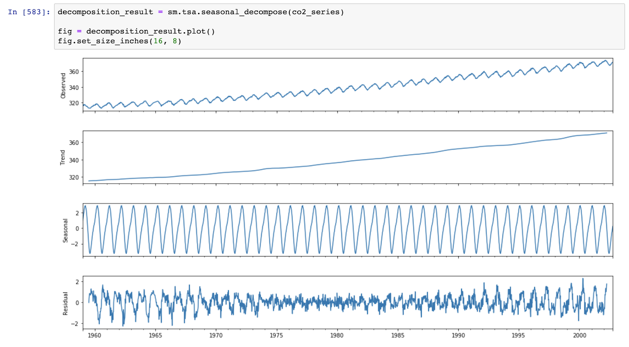Image resolution: width=629 pixels, height=347 pixels.
Task: Click the 1980 x-axis tick label
Action: click(337, 336)
